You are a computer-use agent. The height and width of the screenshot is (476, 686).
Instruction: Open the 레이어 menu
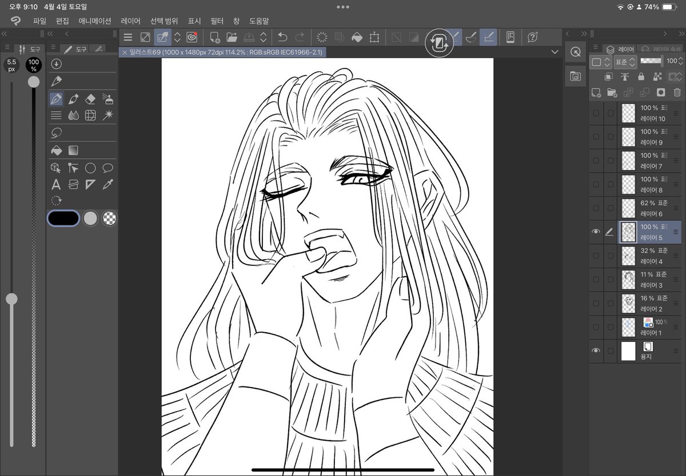coord(130,21)
